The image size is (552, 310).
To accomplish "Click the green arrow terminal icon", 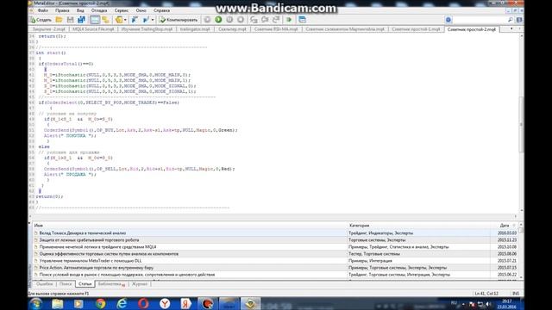I will (289, 20).
